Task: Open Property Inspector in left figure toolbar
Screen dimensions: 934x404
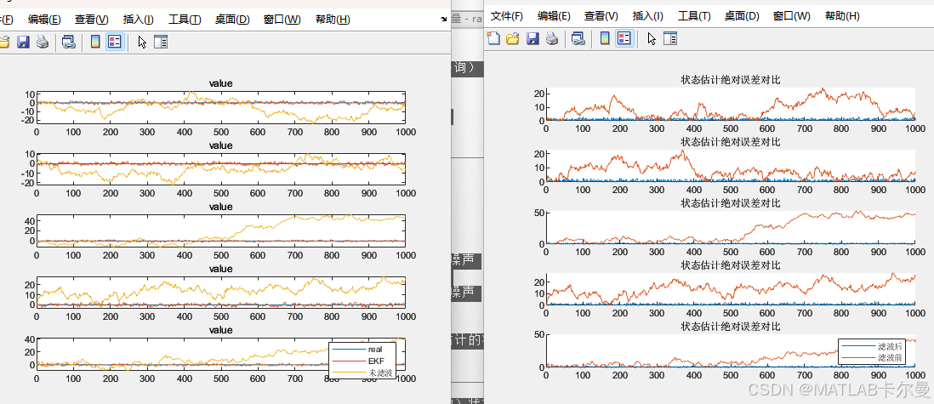Action: point(161,42)
